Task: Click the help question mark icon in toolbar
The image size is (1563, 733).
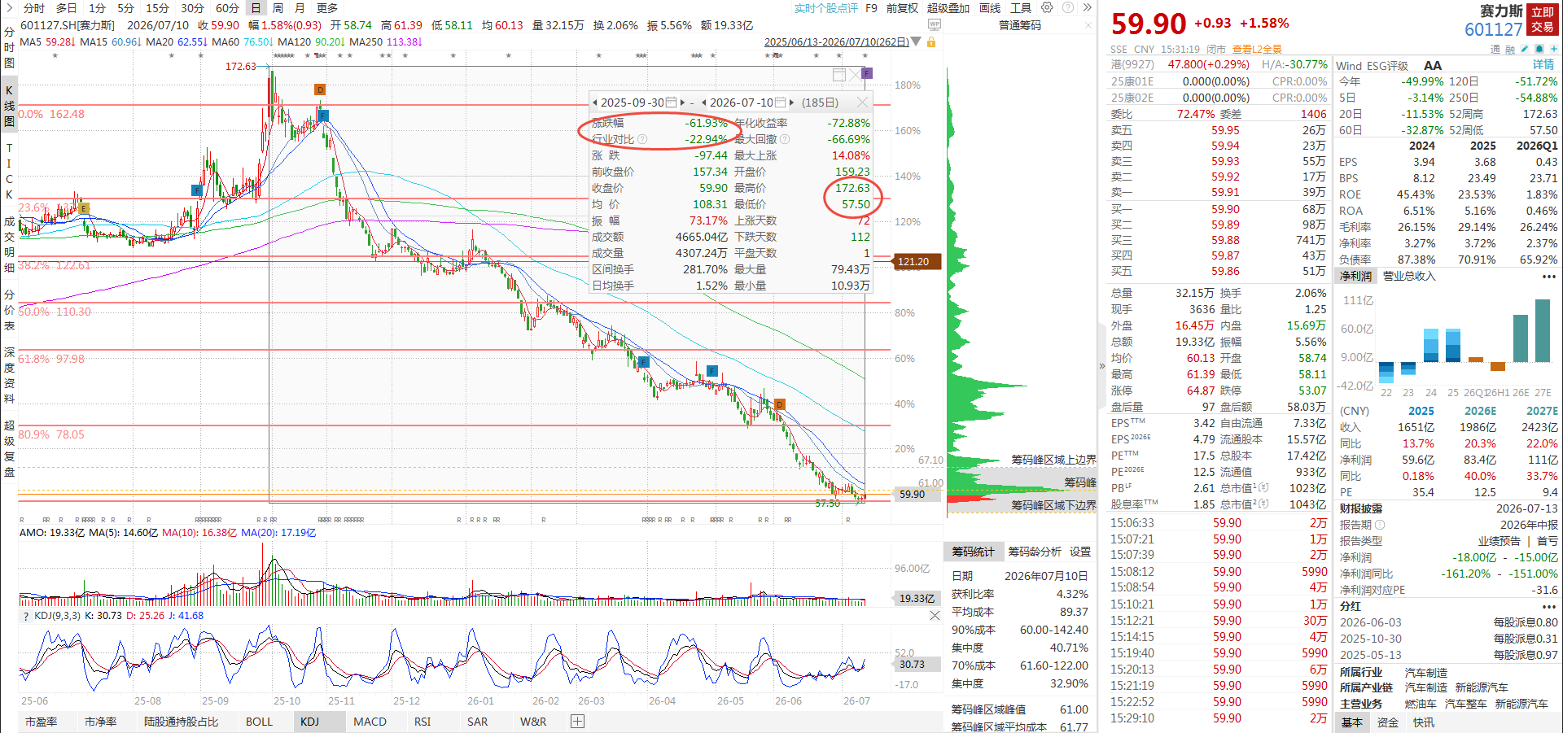Action: point(1067,7)
